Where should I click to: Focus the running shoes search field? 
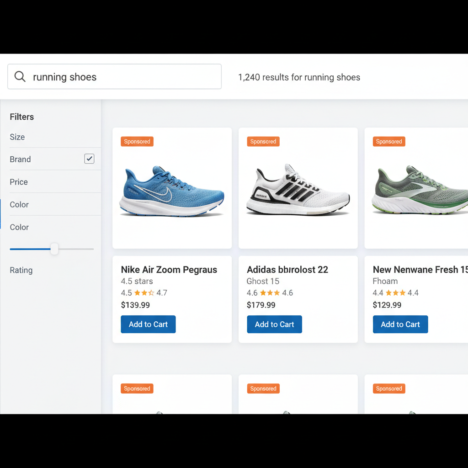[114, 76]
